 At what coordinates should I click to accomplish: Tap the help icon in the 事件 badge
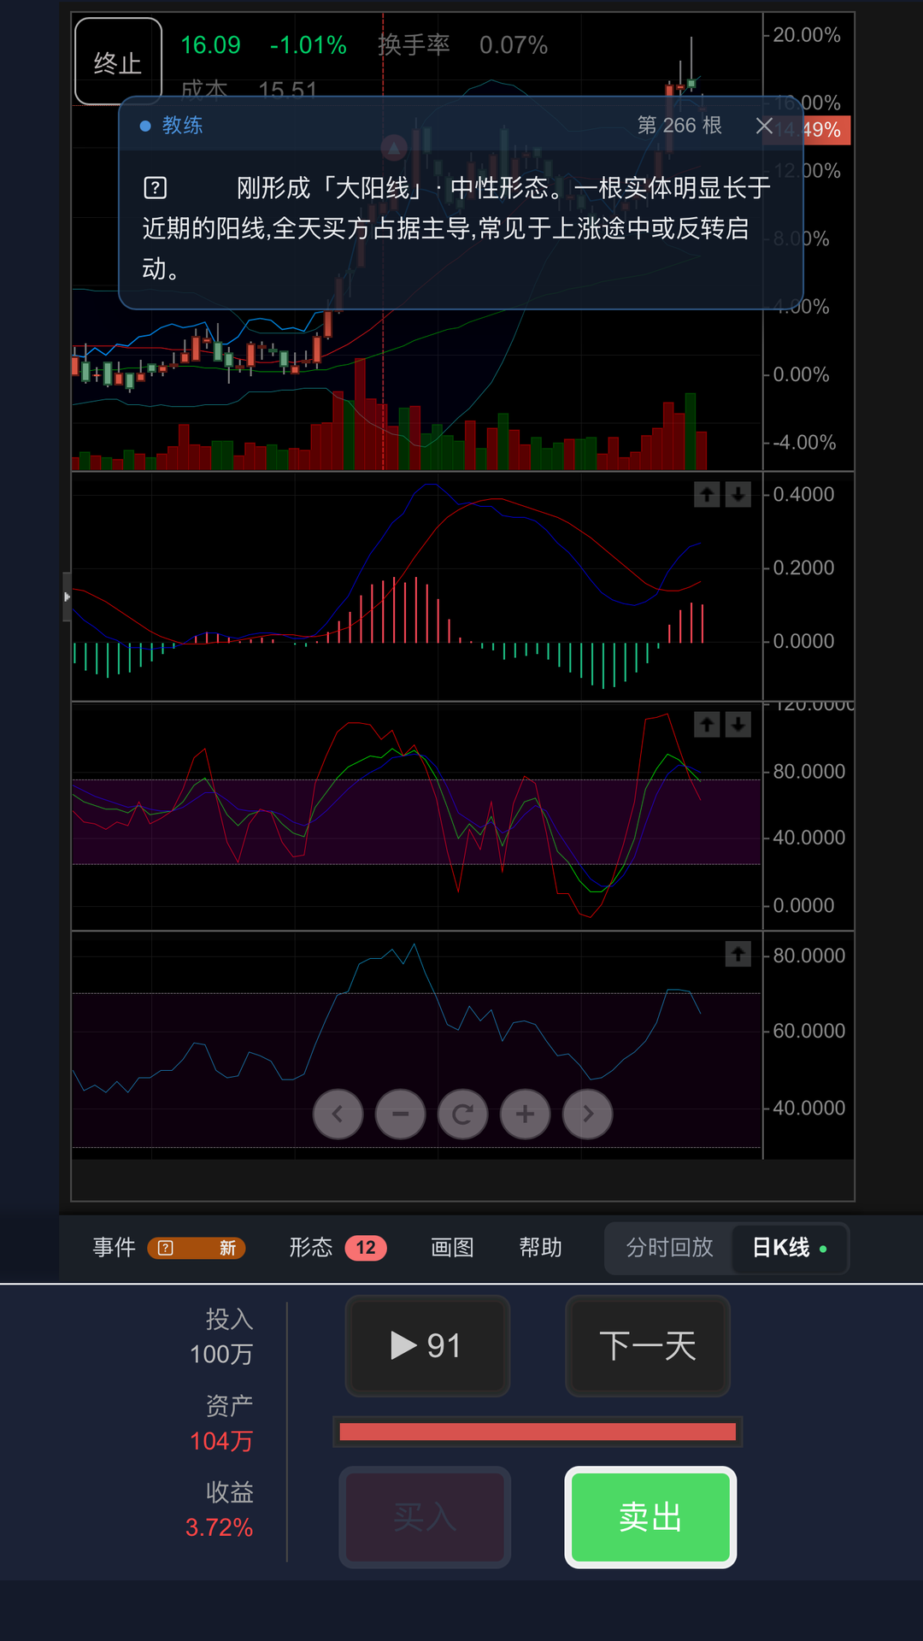coord(166,1248)
